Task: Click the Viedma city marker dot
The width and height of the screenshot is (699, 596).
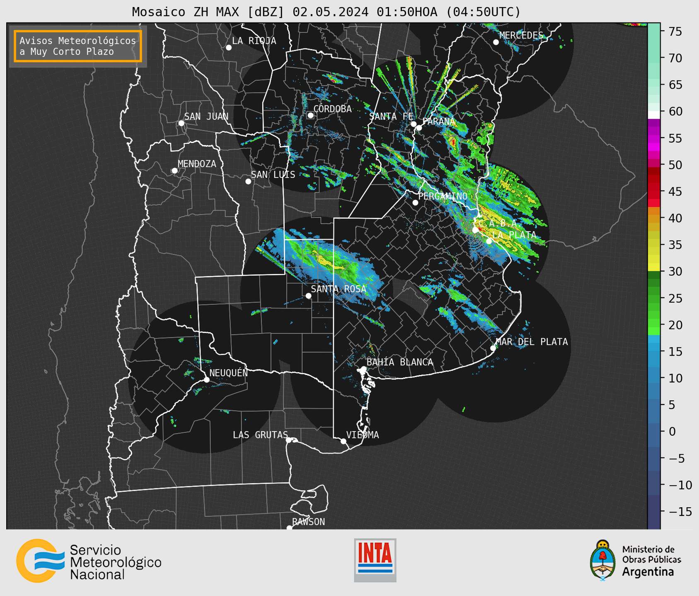Action: 343,441
